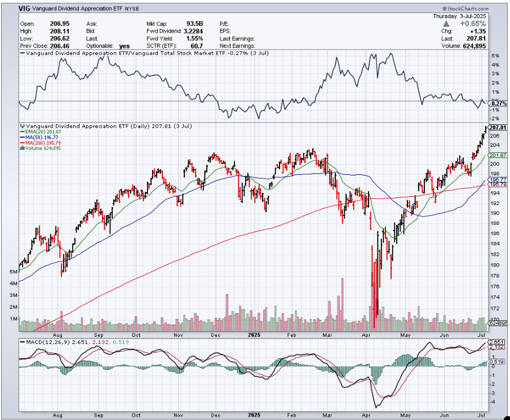Click the "+0.65%" percent change value
The image size is (510, 420).
click(473, 24)
